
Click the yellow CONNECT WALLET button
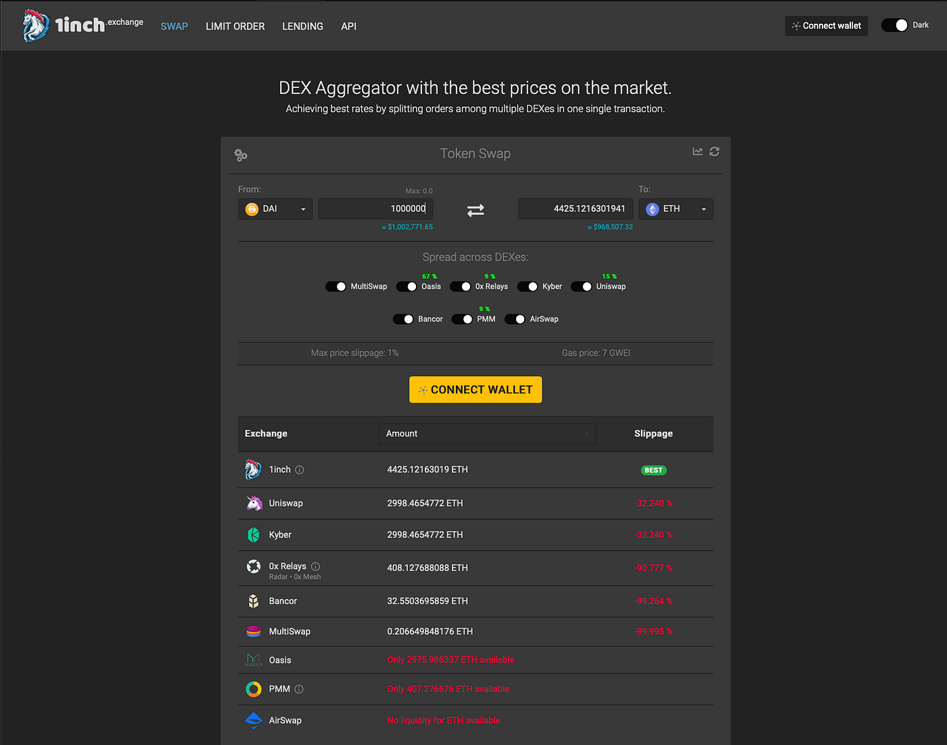[476, 390]
